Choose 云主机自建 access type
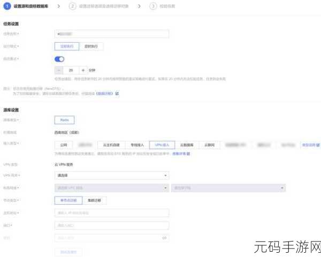The image size is (321, 257). tap(111, 145)
